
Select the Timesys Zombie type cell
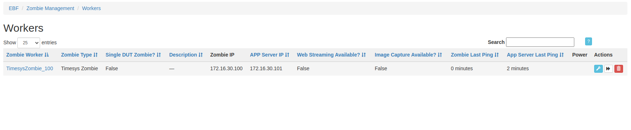(x=79, y=68)
